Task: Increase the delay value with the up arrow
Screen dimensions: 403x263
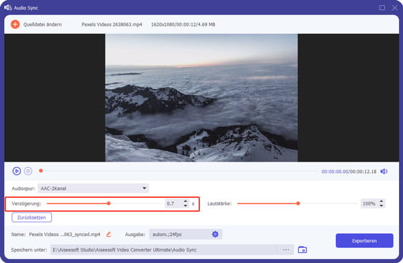Action: (x=185, y=201)
